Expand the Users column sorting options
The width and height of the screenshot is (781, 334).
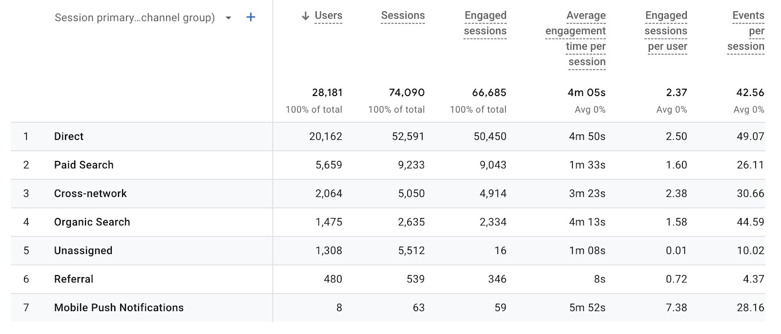(328, 16)
